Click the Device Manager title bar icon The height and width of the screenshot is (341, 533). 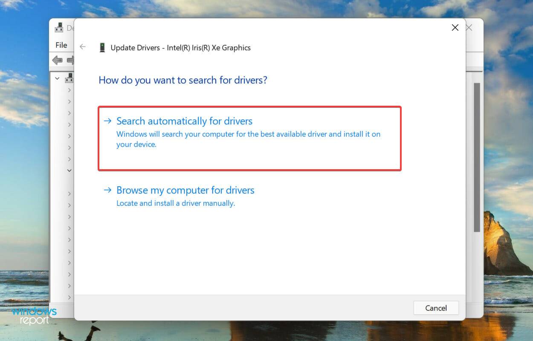(x=59, y=28)
